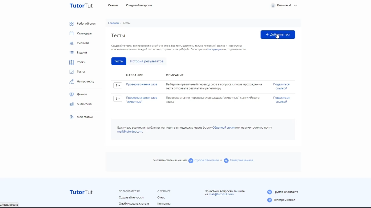Select the Уроки book icon
Screen dimensions: 371x208
(72, 62)
